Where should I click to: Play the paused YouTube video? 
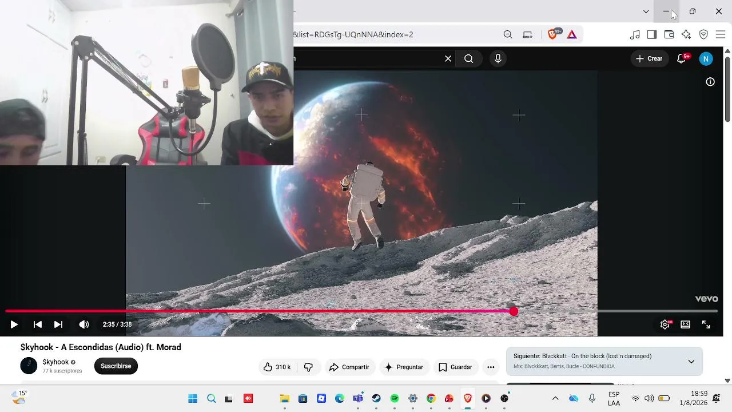[x=14, y=324]
